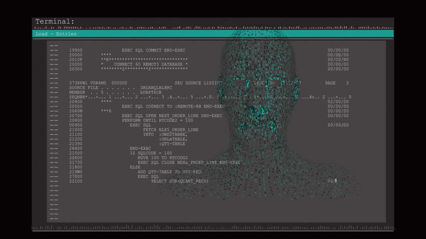Image resolution: width=426 pixels, height=239 pixels.
Task: Click the ":ORLeTABLE," host variable
Action: pos(173,139)
